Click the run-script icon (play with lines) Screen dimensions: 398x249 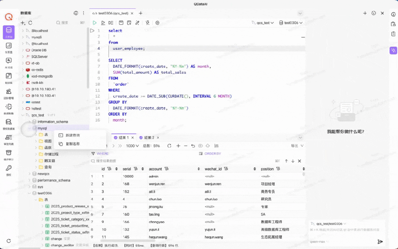111,23
